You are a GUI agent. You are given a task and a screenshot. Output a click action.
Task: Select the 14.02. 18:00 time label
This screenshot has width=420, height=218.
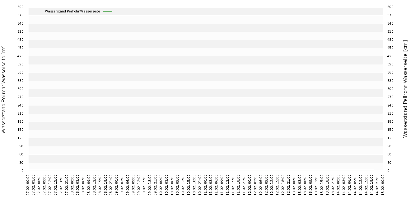pos(372,185)
